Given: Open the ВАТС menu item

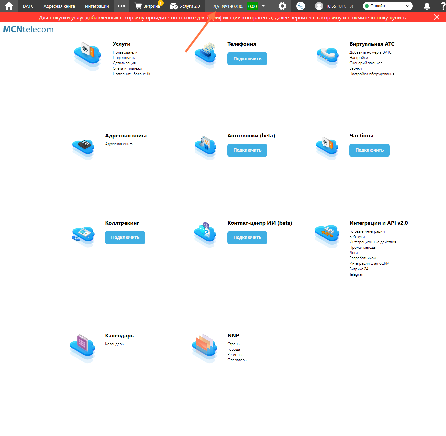Looking at the screenshot, I should pyautogui.click(x=29, y=6).
